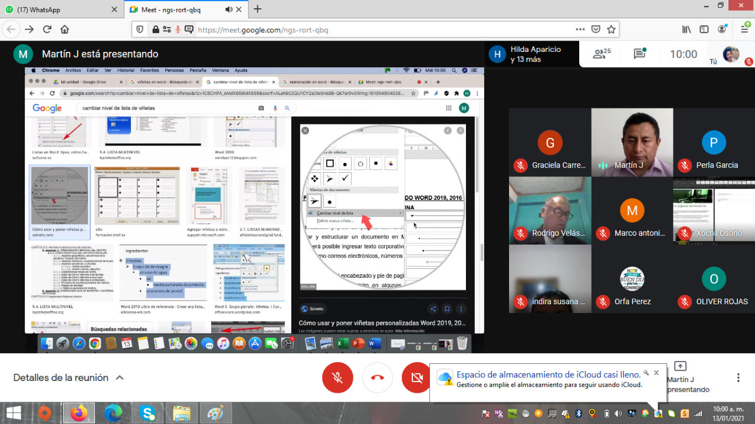Show the participants list in Meet
Image resolution: width=755 pixels, height=424 pixels.
[601, 54]
